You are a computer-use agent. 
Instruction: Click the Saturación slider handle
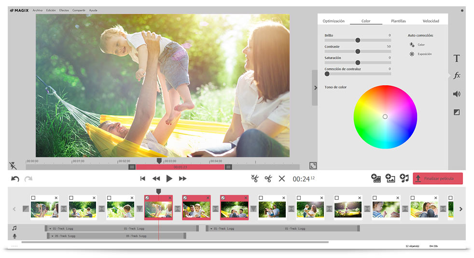tap(358, 63)
